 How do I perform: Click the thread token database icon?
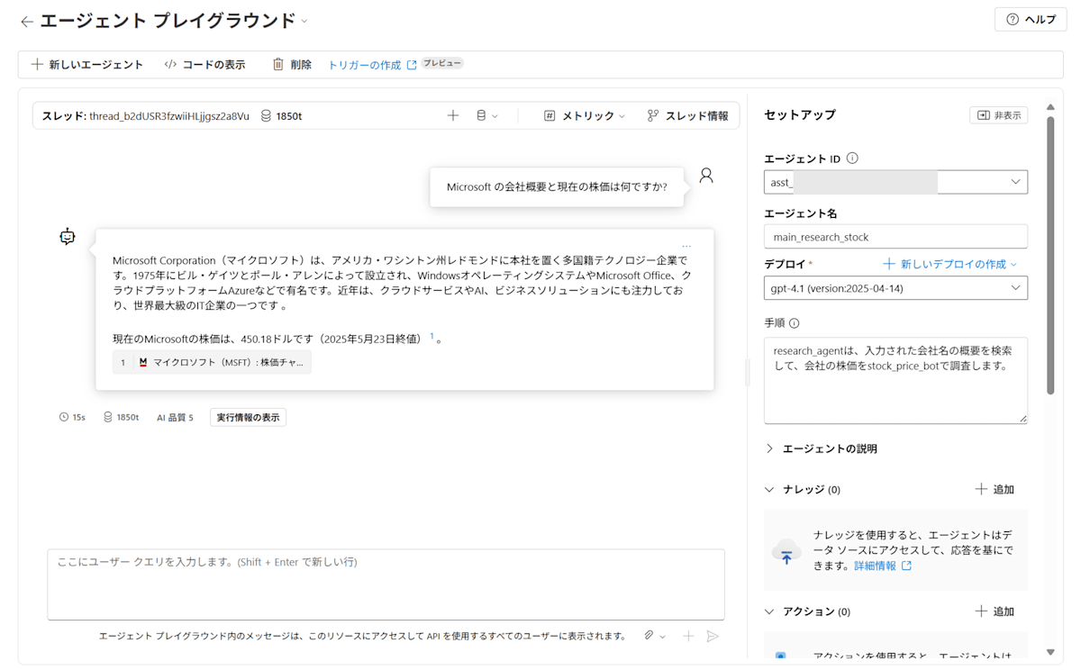click(266, 115)
